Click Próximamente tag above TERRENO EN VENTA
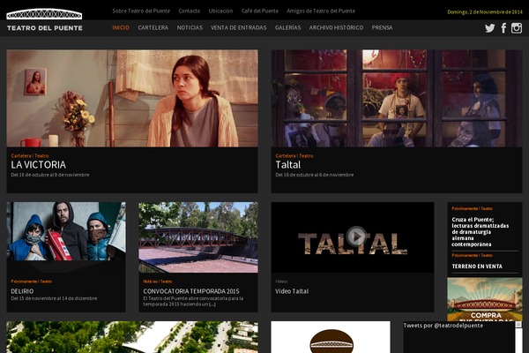This screenshot has width=529, height=353. pos(465,255)
